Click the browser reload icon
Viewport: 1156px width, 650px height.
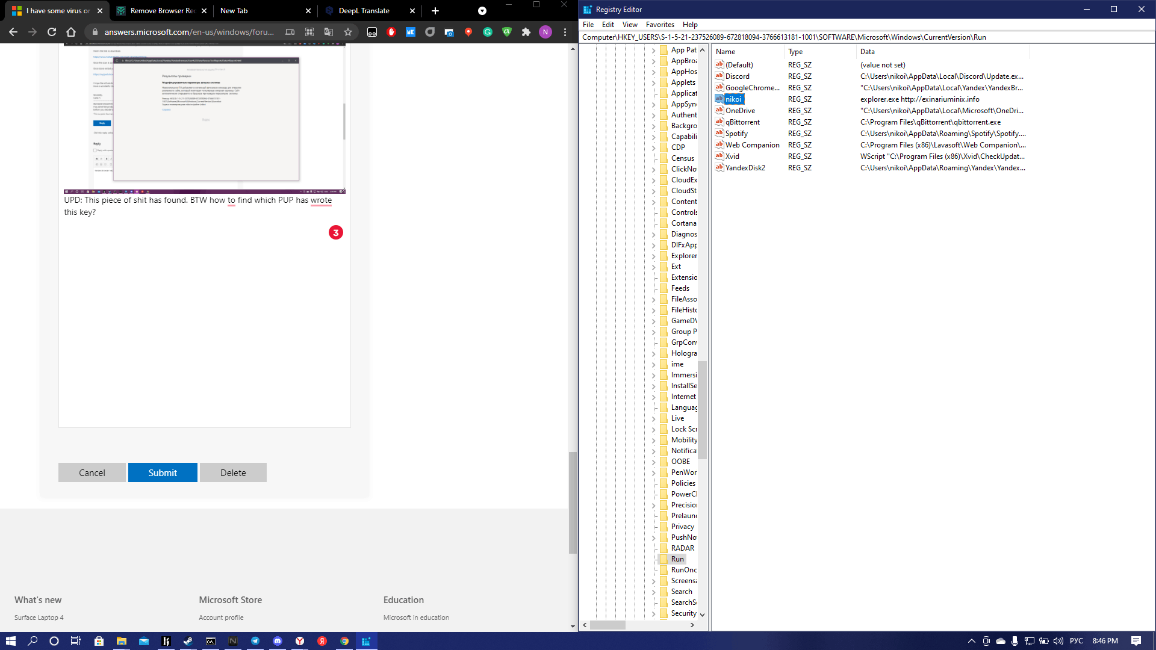[52, 32]
